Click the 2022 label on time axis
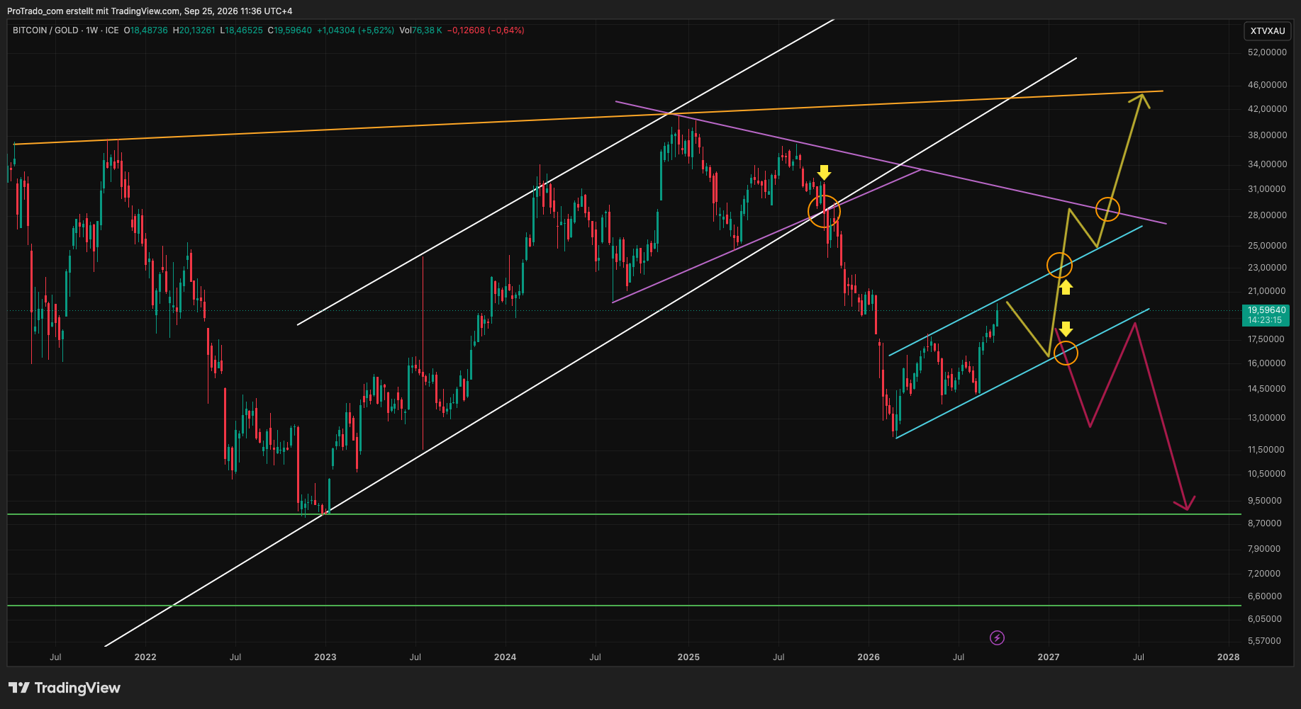Viewport: 1301px width, 709px height. click(145, 657)
